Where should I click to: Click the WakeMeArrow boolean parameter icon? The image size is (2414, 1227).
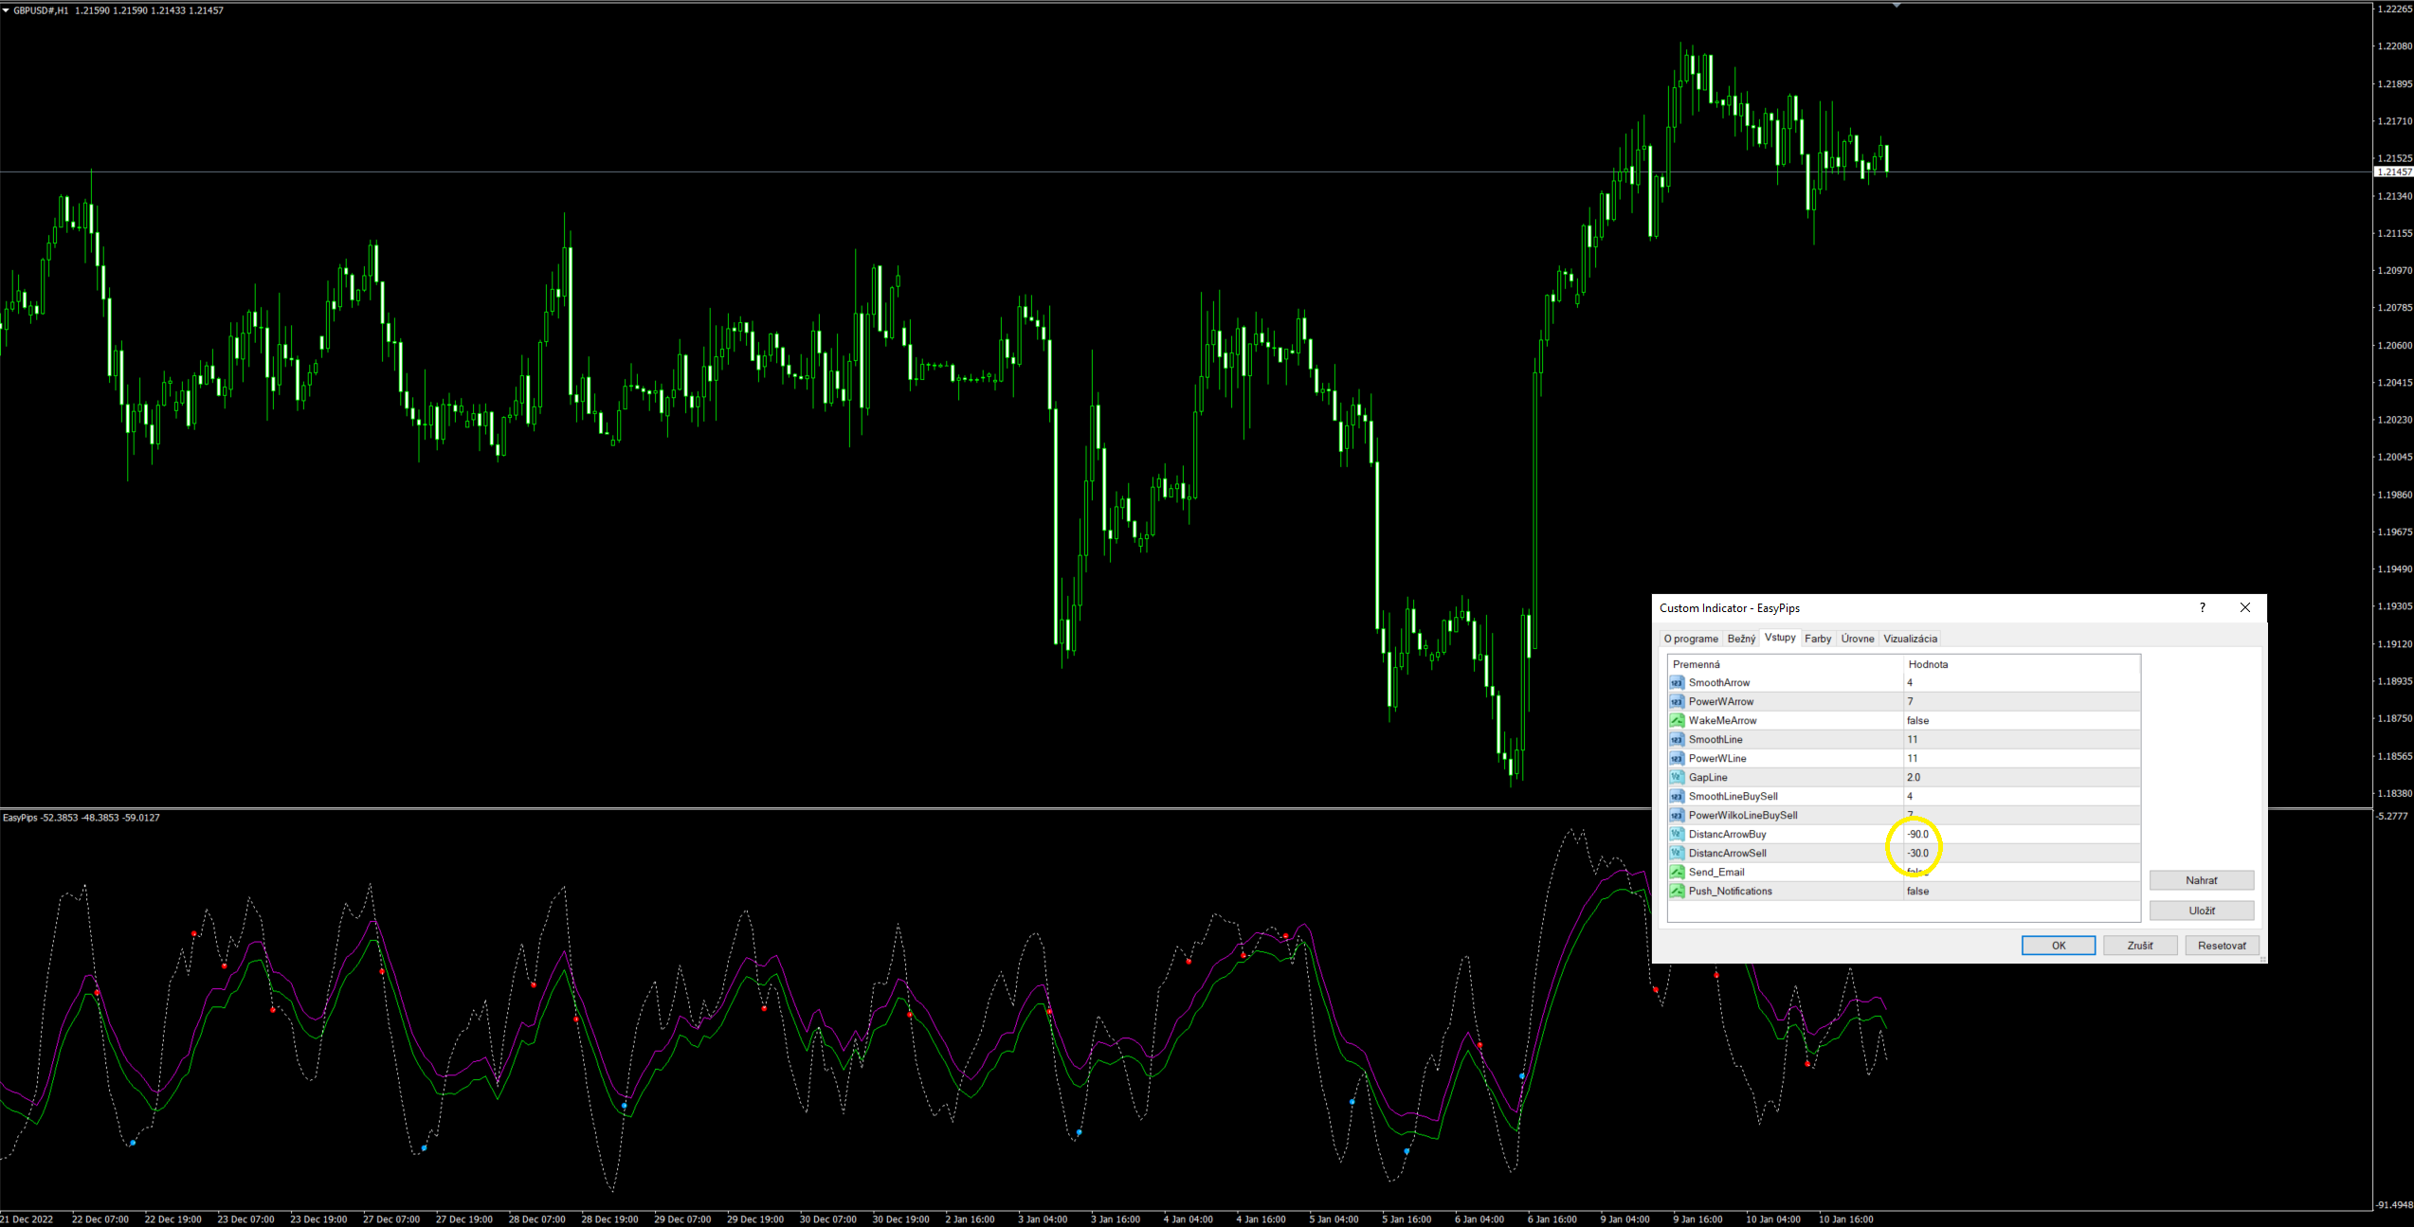pyautogui.click(x=1677, y=720)
